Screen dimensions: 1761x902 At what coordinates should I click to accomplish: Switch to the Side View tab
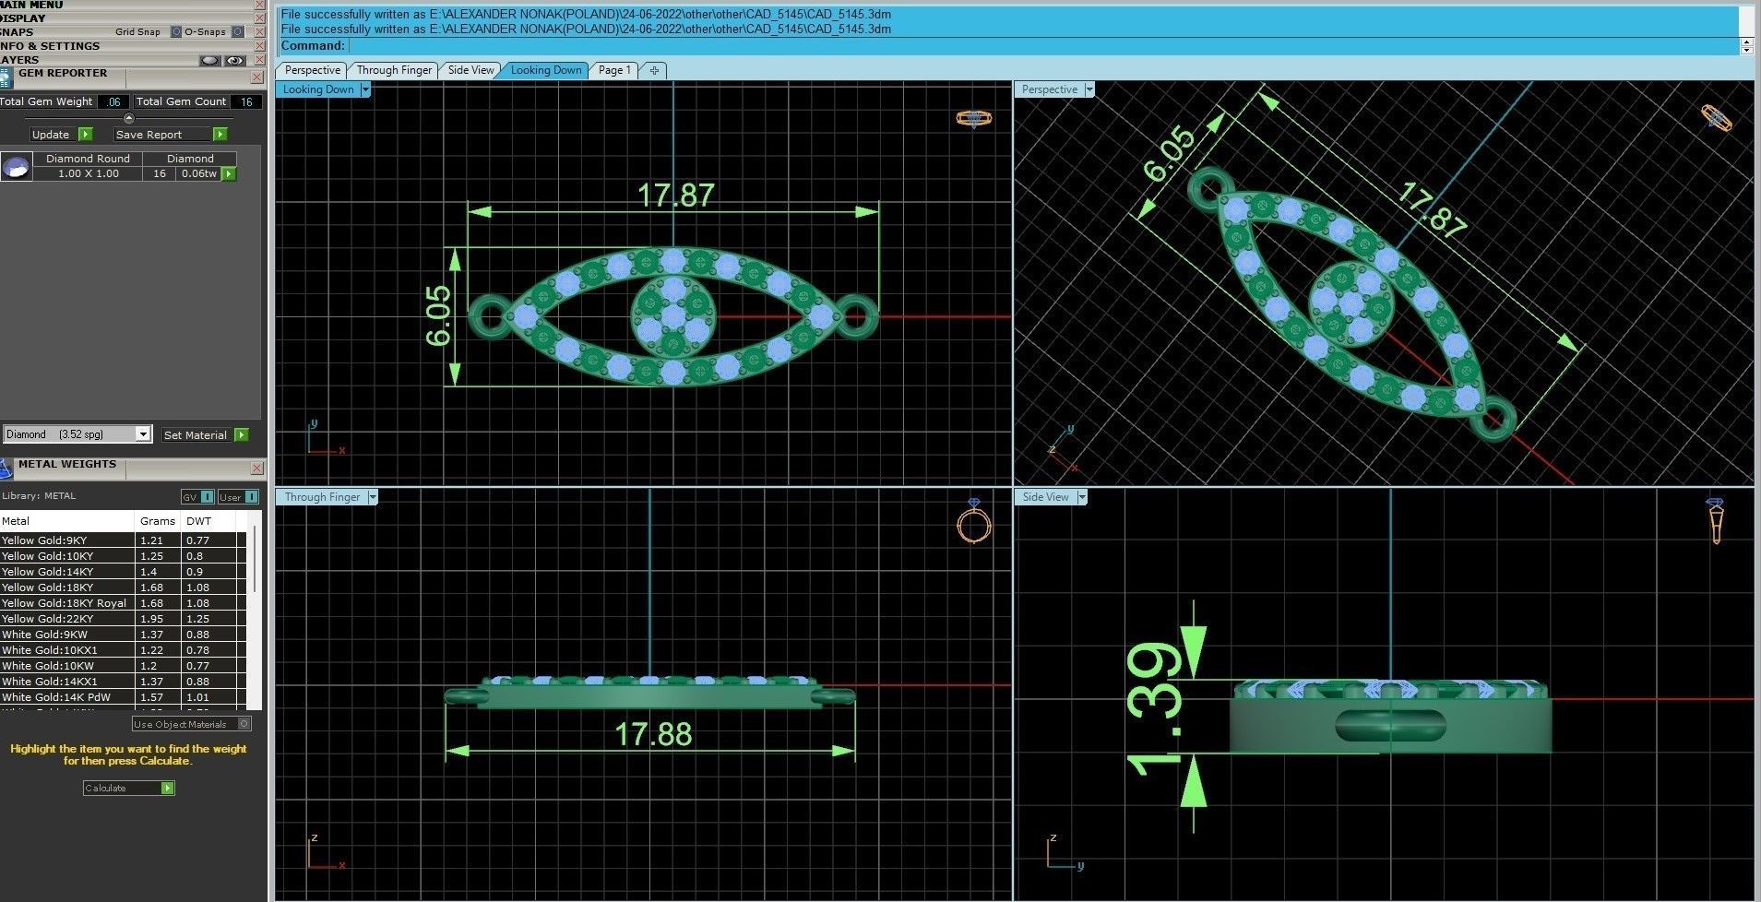(470, 70)
